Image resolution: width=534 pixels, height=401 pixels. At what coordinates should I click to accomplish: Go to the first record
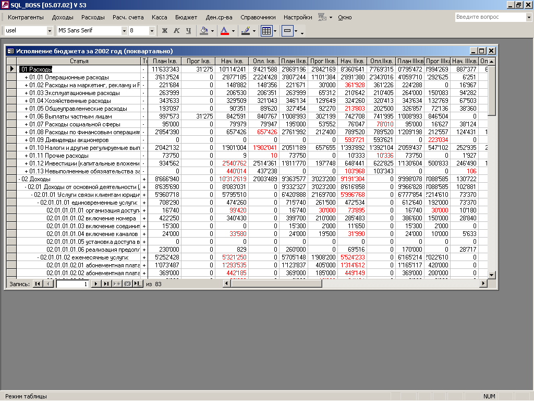tap(38, 284)
